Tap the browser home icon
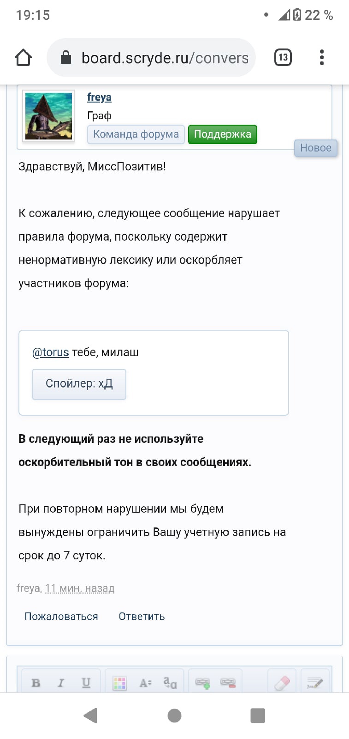Image resolution: width=349 pixels, height=739 pixels. pos(23,58)
